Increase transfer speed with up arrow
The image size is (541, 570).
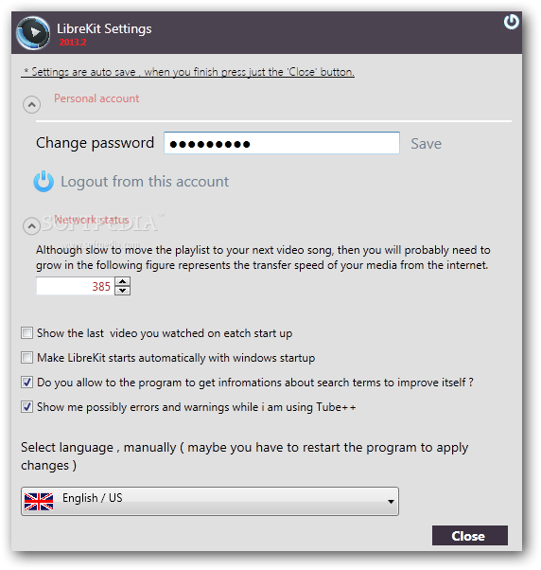123,281
